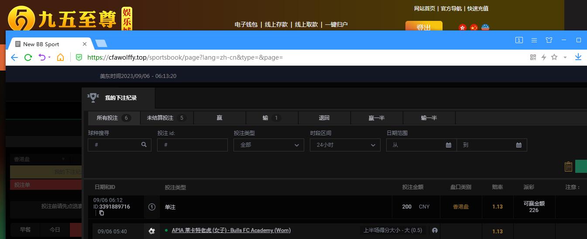Click the 线上存款 link
The width and height of the screenshot is (587, 239).
coord(276,25)
